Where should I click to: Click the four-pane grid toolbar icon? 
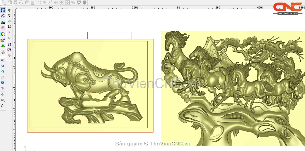(56, 3)
